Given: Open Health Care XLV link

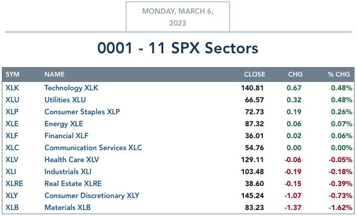Looking at the screenshot, I should click(x=72, y=160).
